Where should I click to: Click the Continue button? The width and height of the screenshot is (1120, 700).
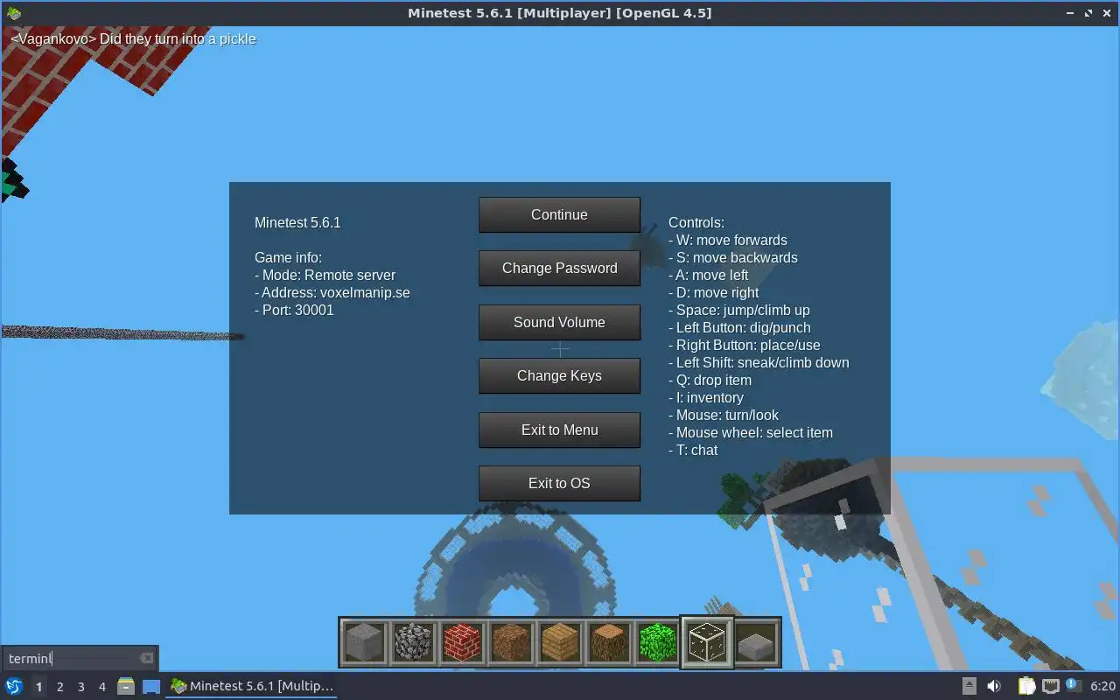tap(559, 214)
